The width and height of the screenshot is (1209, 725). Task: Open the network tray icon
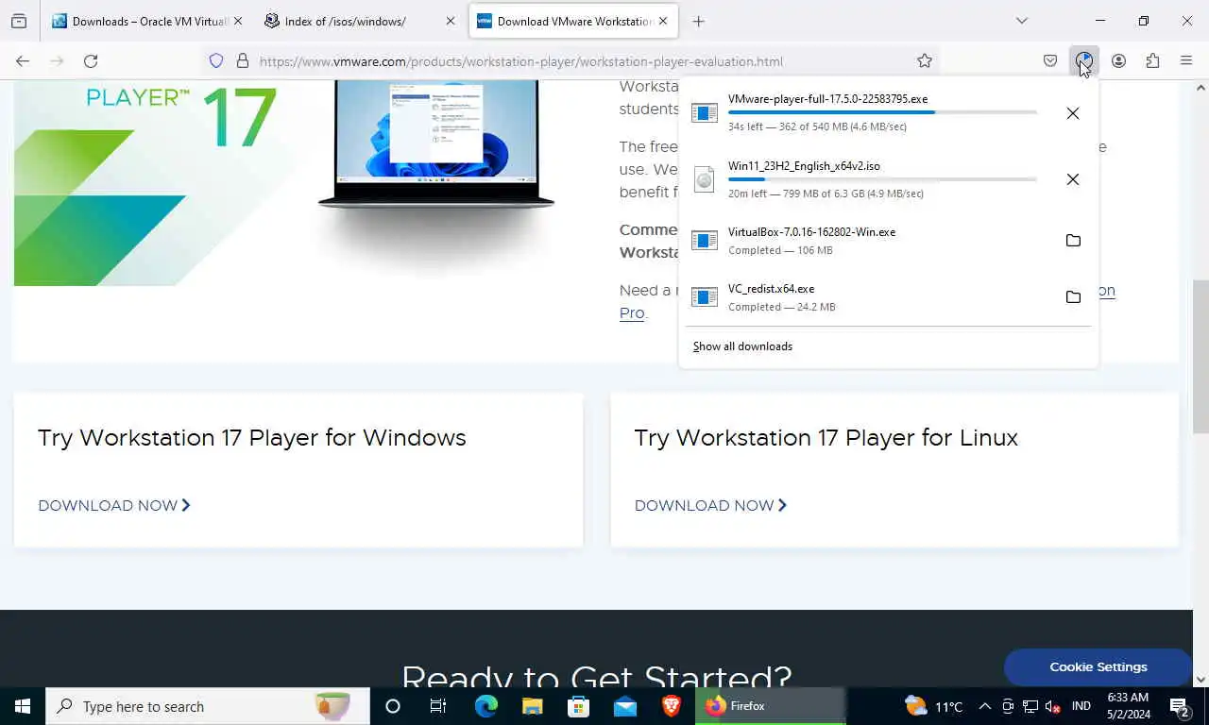pyautogui.click(x=1030, y=706)
